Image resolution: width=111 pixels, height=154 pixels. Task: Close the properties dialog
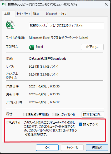tap(106, 4)
